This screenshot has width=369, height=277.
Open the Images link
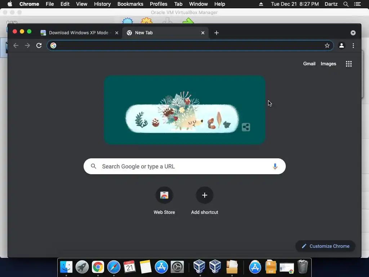tap(328, 64)
